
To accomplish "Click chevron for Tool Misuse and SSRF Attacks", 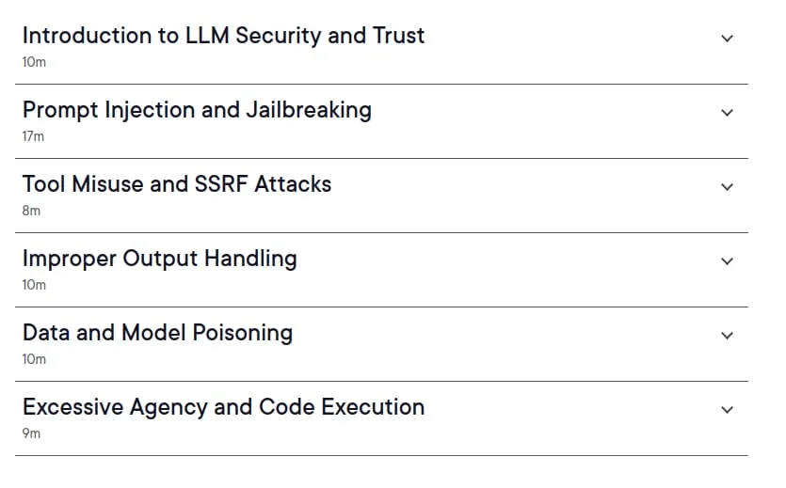I will click(x=727, y=187).
